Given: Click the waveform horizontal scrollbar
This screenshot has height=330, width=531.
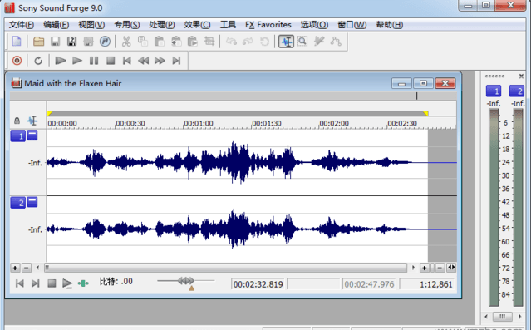Looking at the screenshot, I should tap(225, 268).
